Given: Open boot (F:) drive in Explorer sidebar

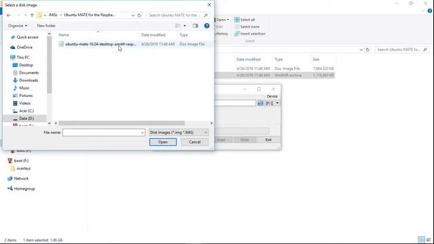Looking at the screenshot, I should pos(18,161).
